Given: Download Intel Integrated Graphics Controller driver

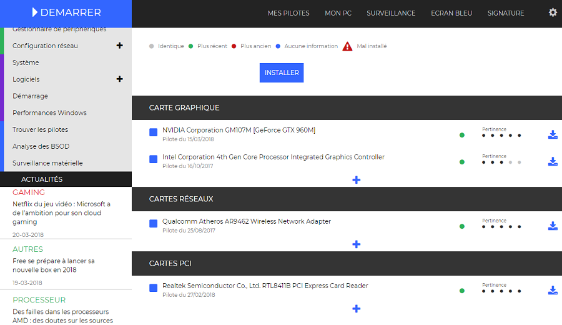Looking at the screenshot, I should click(553, 161).
